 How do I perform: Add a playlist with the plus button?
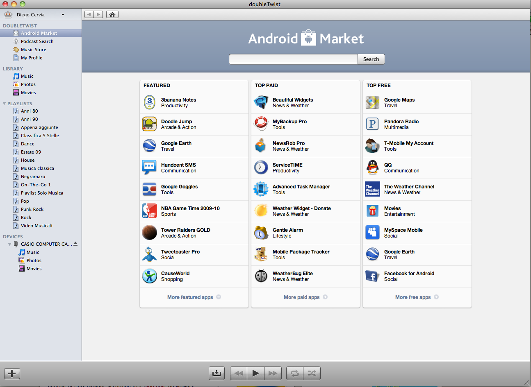12,373
